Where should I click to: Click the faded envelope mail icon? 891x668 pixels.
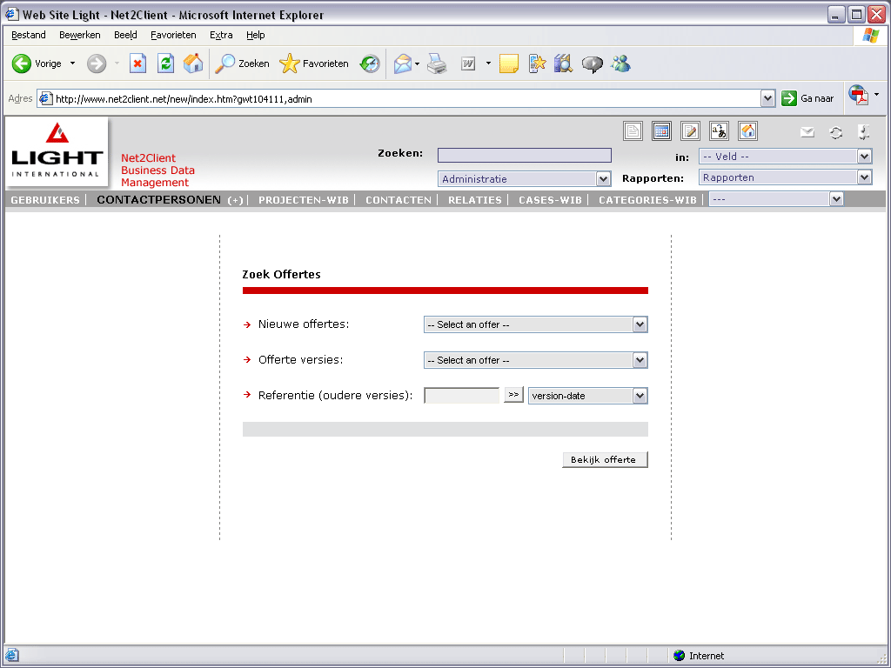(807, 132)
